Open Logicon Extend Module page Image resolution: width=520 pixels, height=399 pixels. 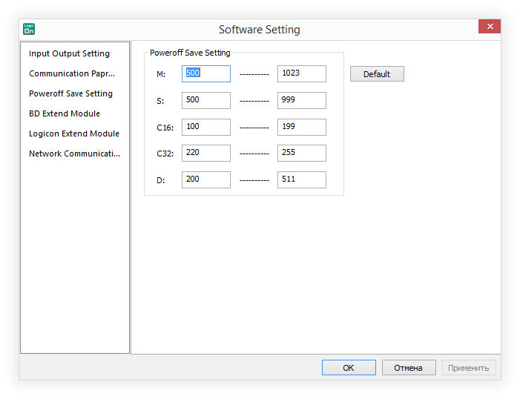tap(74, 133)
